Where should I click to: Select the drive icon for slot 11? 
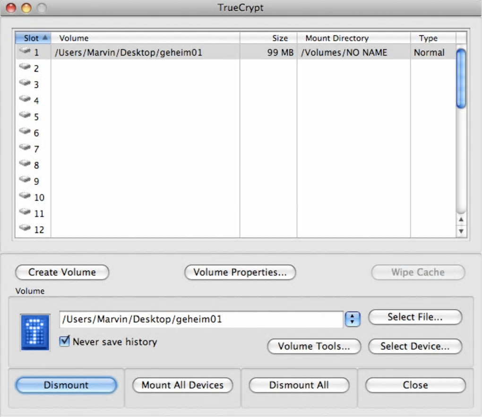[x=25, y=212]
